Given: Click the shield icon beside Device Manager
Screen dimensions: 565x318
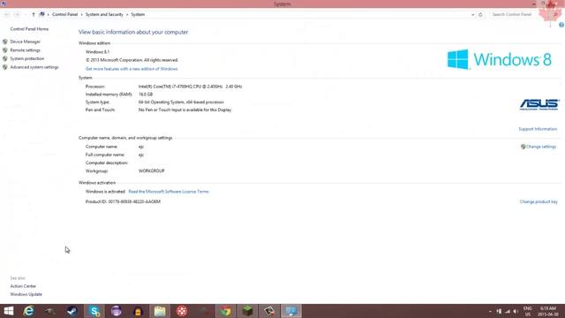Looking at the screenshot, I should 5,42.
